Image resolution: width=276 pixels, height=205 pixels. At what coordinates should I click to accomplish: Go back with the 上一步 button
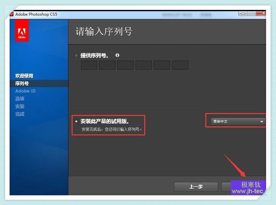point(196,187)
